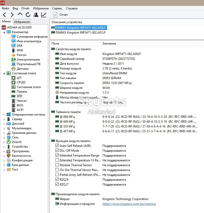
Task: Select the Память memory module icon
Action: pyautogui.click(x=13, y=92)
